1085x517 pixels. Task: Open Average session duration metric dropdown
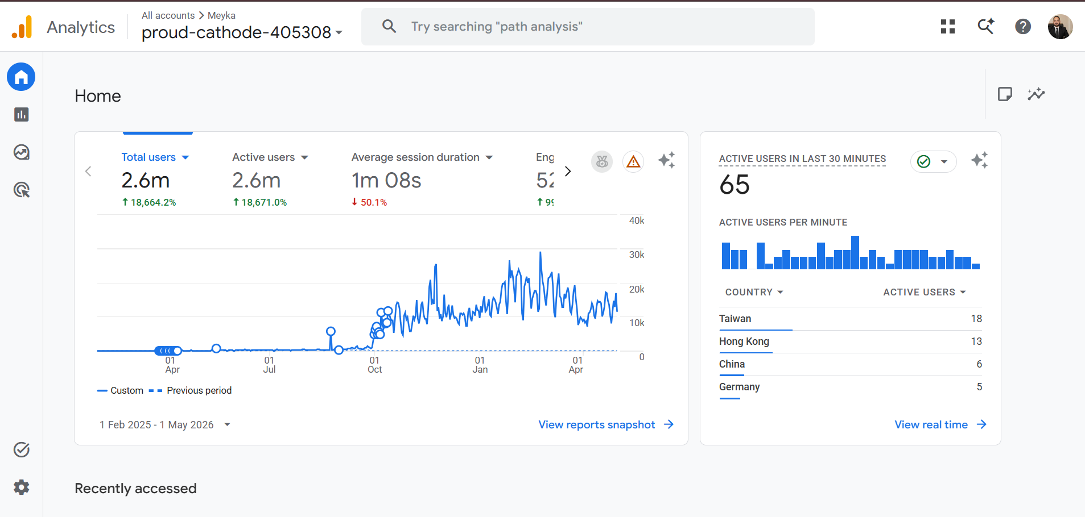pyautogui.click(x=422, y=157)
